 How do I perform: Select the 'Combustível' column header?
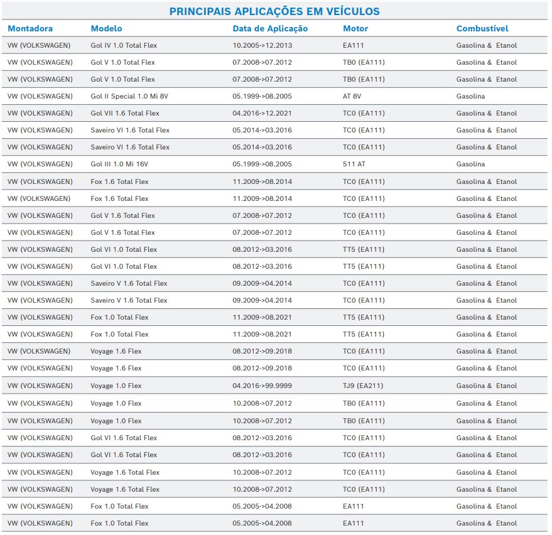coord(482,28)
